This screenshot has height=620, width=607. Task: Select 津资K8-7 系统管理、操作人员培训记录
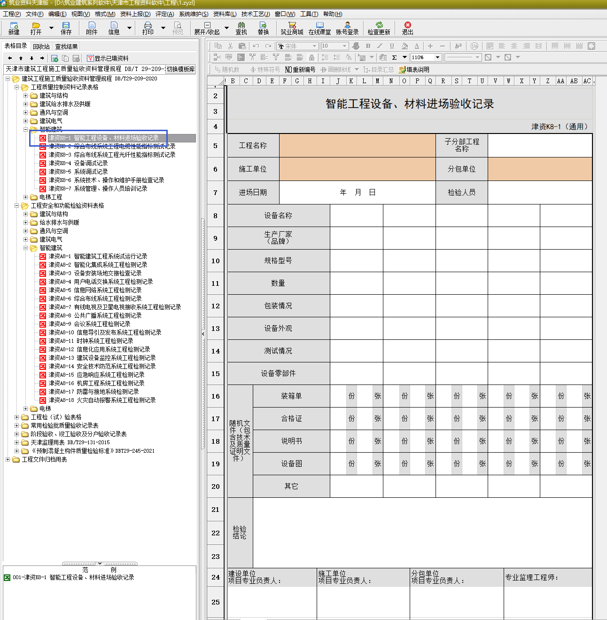(98, 188)
